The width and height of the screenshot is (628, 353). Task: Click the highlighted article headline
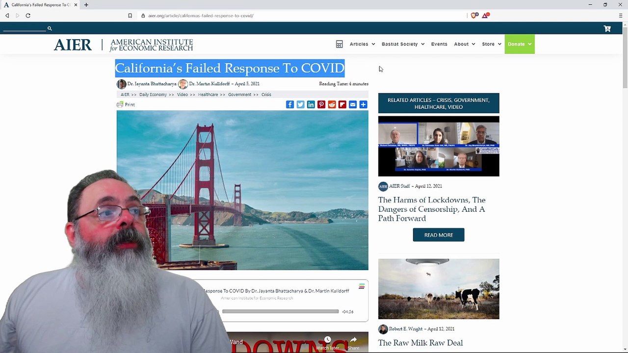click(230, 68)
